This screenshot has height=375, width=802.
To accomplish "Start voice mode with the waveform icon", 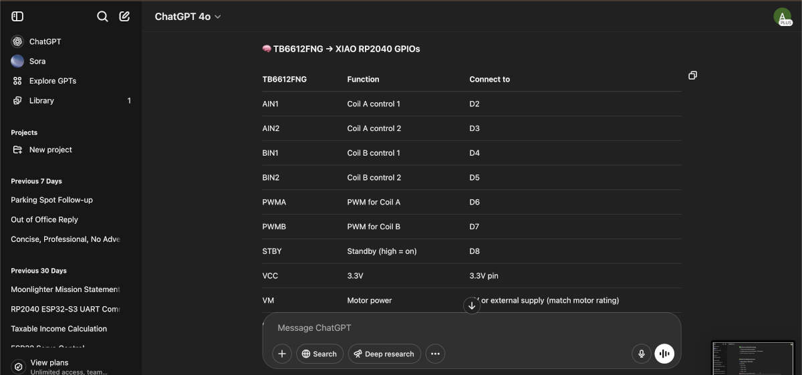I will [x=664, y=354].
